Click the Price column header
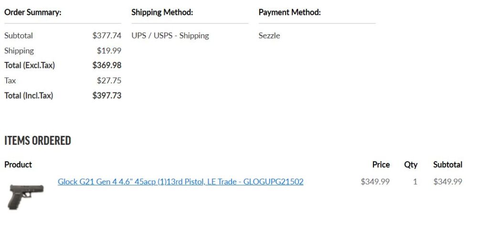This screenshot has height=233, width=489. tap(381, 164)
